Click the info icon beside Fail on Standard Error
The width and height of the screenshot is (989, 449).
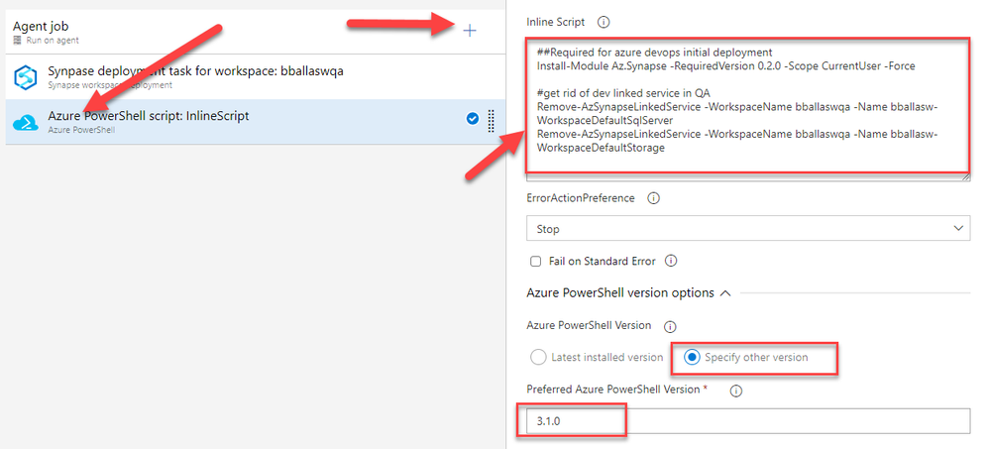(x=671, y=262)
